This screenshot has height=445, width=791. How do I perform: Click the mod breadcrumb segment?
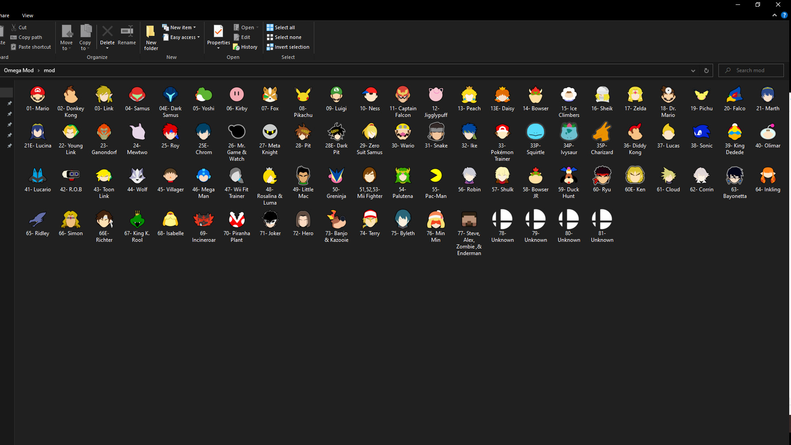(x=49, y=70)
